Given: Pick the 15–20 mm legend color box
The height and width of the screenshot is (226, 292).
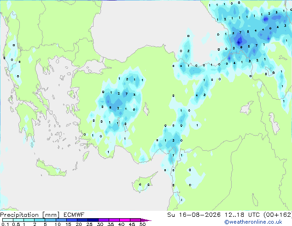Looking at the screenshot, I should coord(71,220).
